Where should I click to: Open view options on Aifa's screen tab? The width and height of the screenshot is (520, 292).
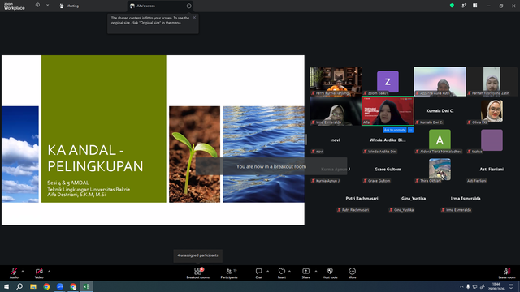click(x=188, y=6)
